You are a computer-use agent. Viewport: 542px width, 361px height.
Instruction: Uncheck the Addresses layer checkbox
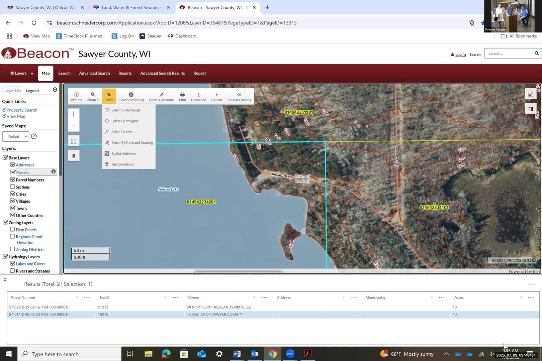tap(13, 164)
